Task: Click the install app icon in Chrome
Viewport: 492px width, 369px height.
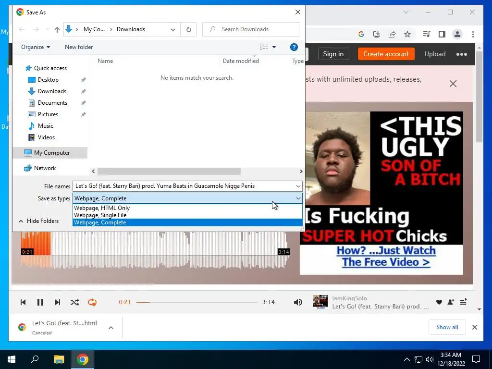Action: (x=377, y=34)
